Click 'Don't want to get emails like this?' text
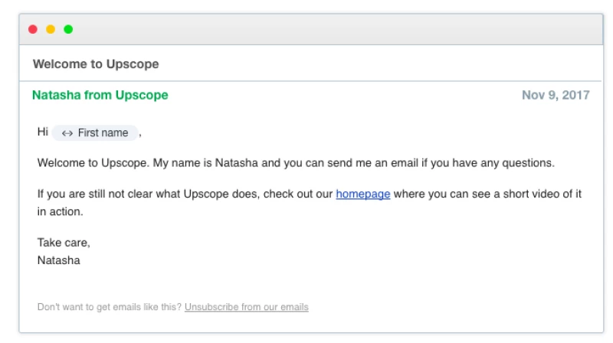This screenshot has width=613, height=343. 110,307
